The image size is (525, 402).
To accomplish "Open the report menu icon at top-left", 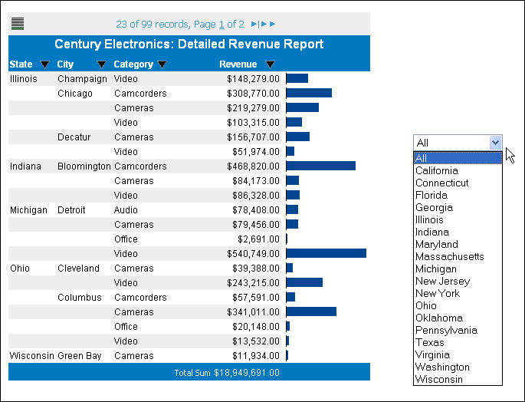I will click(17, 24).
